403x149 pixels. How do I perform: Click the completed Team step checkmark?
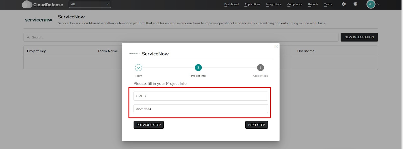139,67
